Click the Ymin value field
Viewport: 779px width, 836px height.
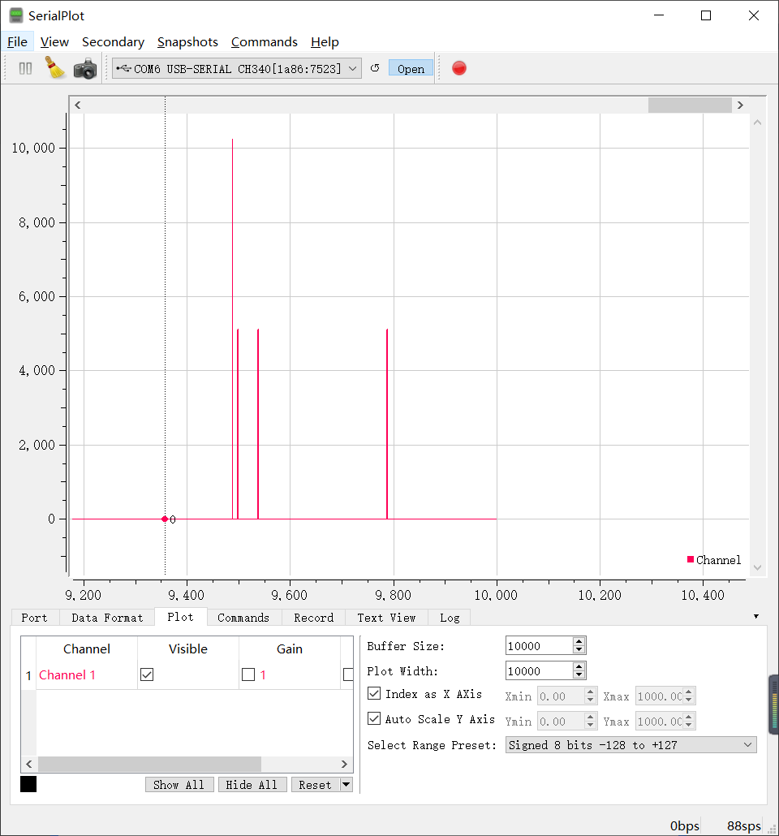click(x=562, y=721)
